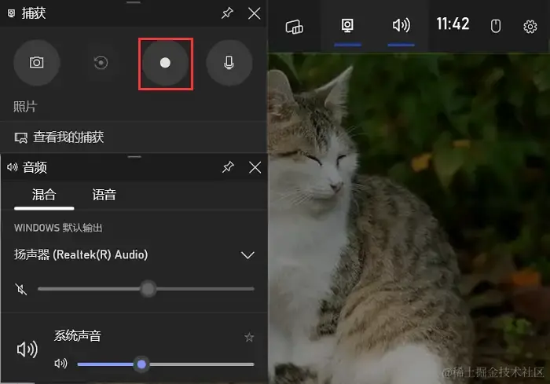Click the record last 30 seconds button
The width and height of the screenshot is (550, 384).
pyautogui.click(x=101, y=63)
